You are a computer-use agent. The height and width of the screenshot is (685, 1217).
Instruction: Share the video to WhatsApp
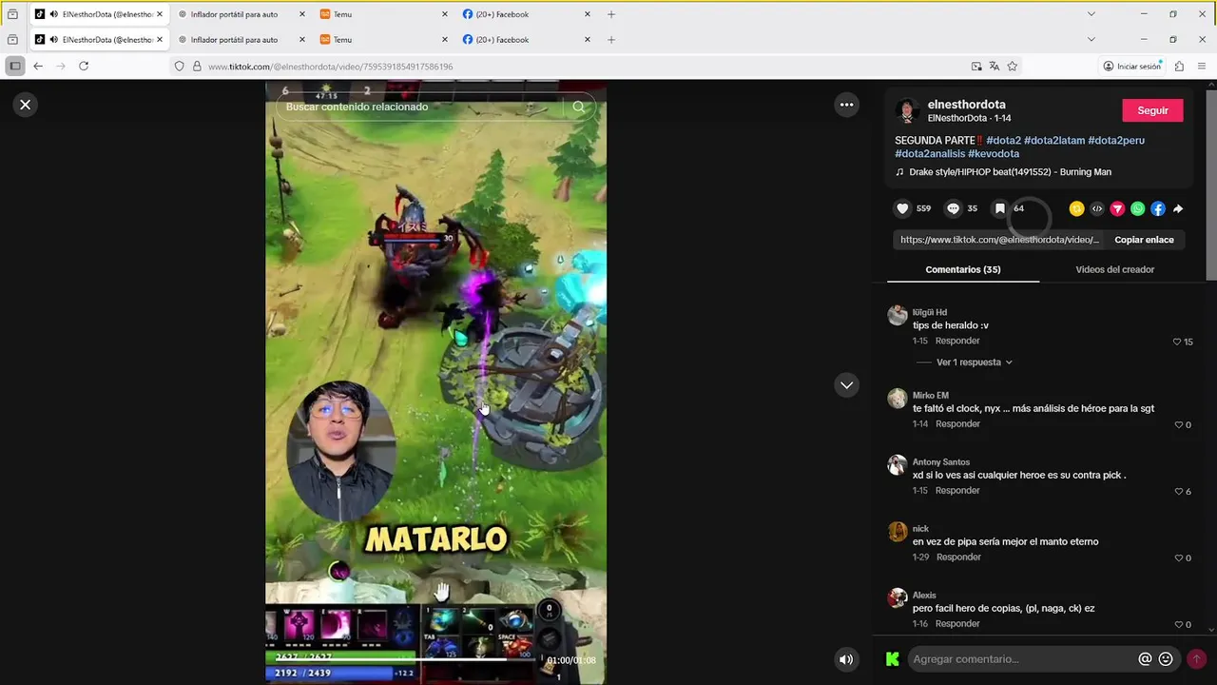coord(1137,208)
